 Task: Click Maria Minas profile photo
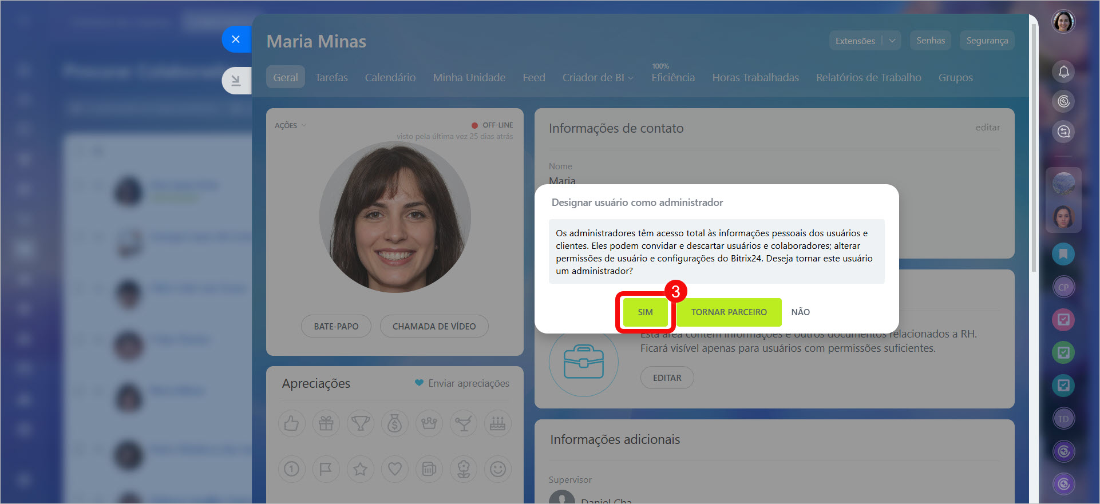click(395, 217)
